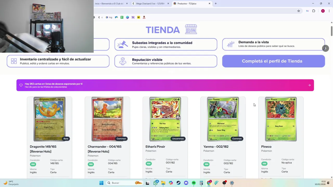The image size is (333, 187).
Task: Open the Pineco card image
Action: (x=281, y=119)
